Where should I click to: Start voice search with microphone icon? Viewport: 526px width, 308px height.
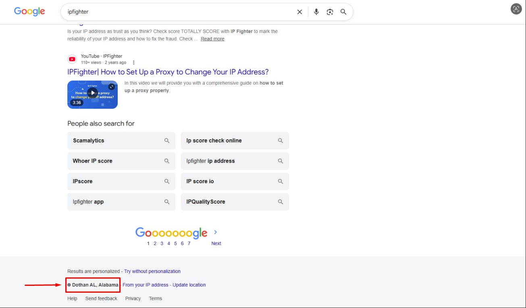coord(316,12)
